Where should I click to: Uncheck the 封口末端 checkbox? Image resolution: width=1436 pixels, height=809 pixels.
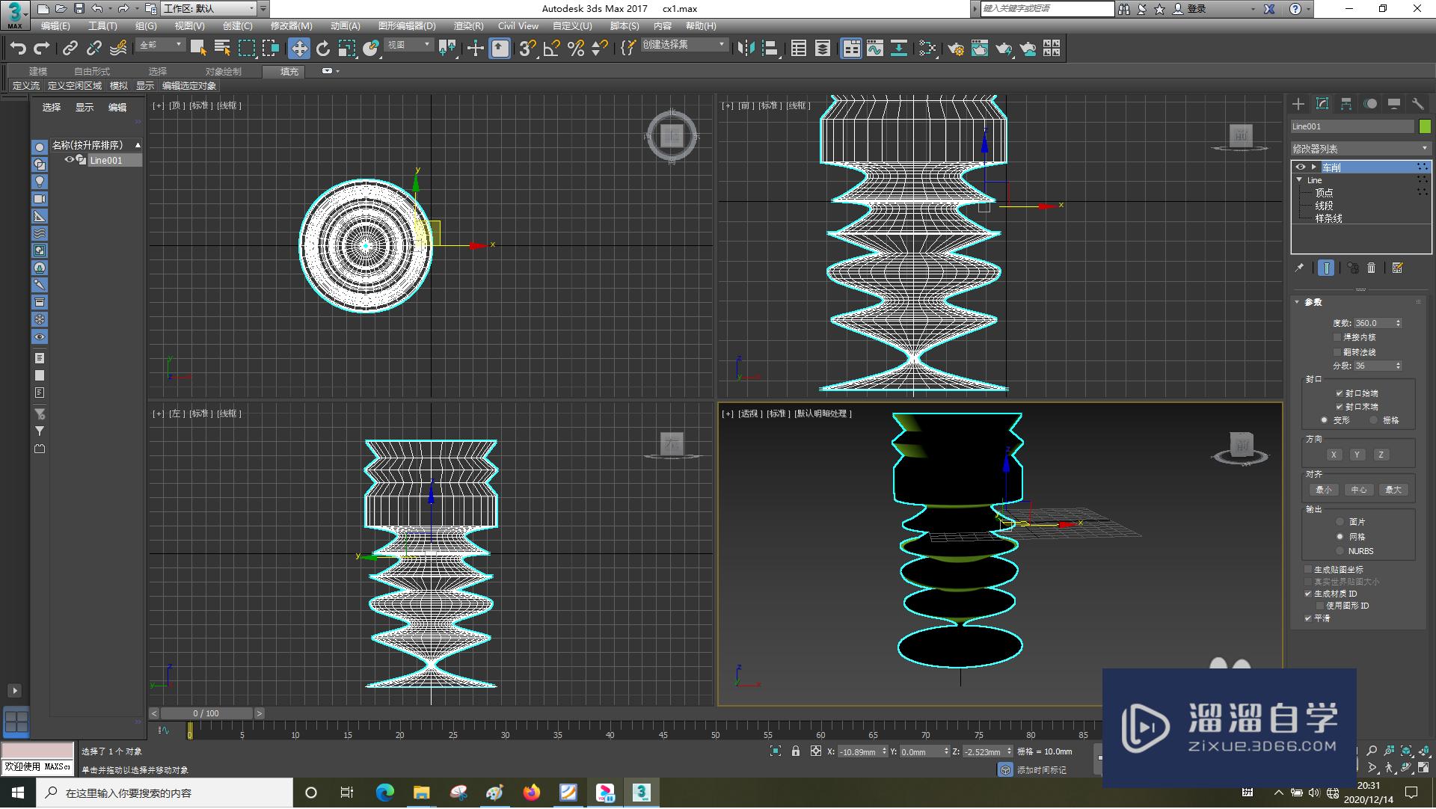coord(1339,407)
